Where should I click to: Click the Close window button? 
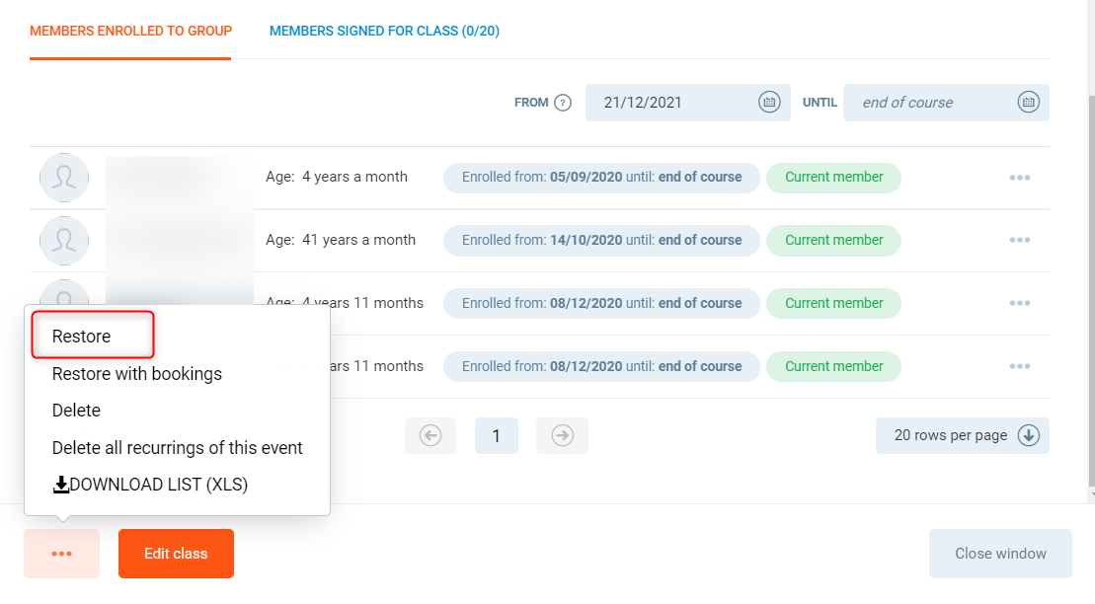coord(1000,554)
